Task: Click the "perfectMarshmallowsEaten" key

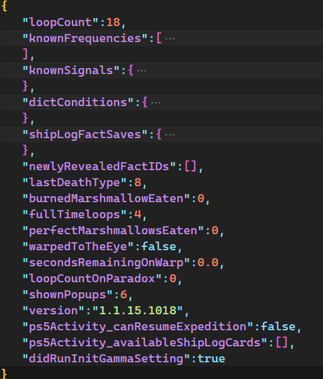Action: [x=113, y=231]
